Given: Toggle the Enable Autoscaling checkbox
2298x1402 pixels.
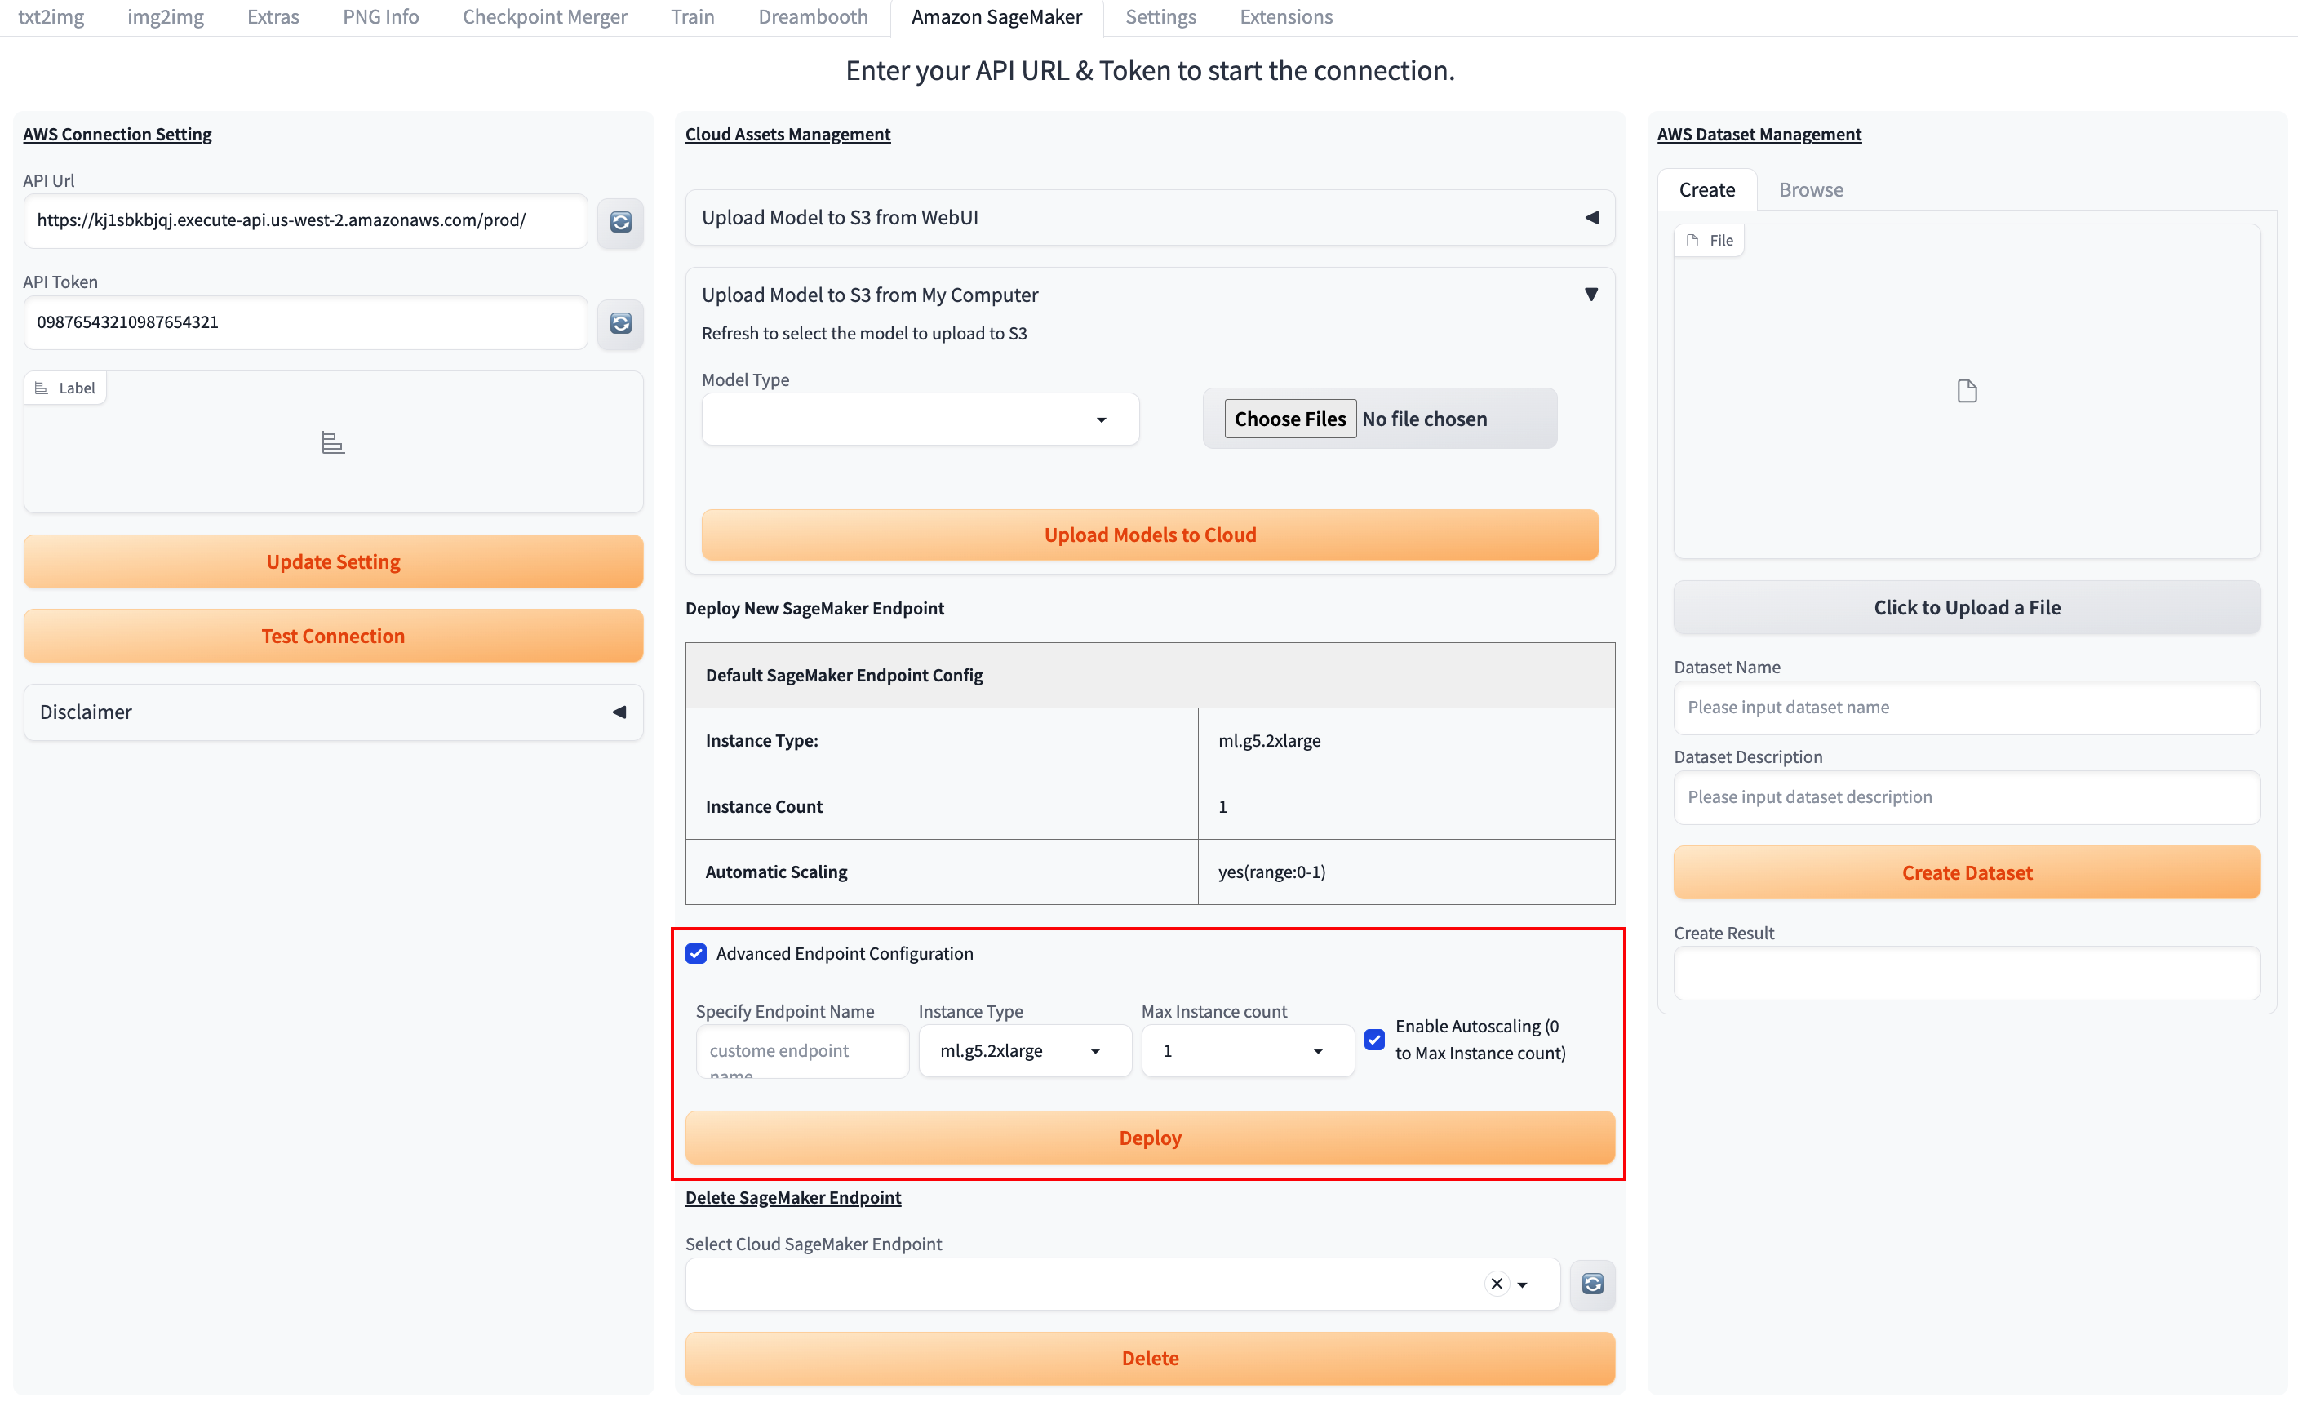Looking at the screenshot, I should pos(1373,1039).
